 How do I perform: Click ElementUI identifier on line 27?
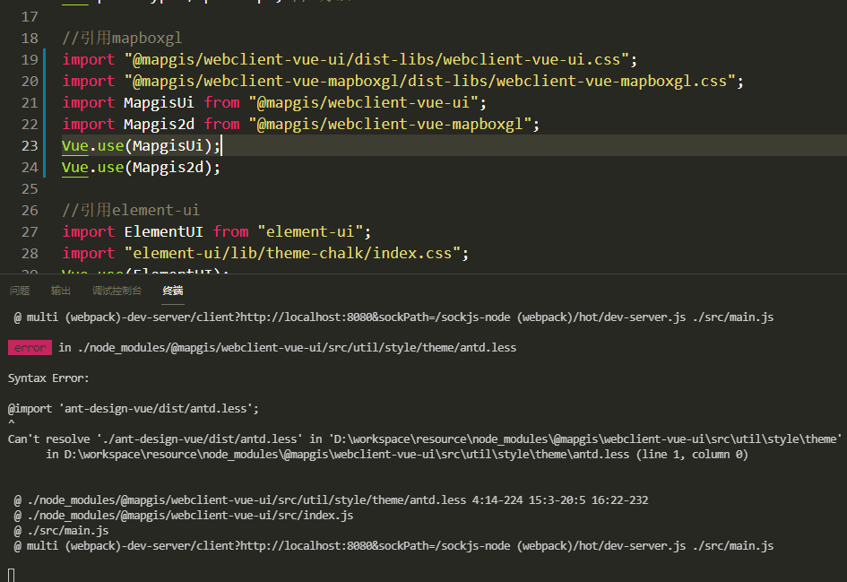coord(164,232)
